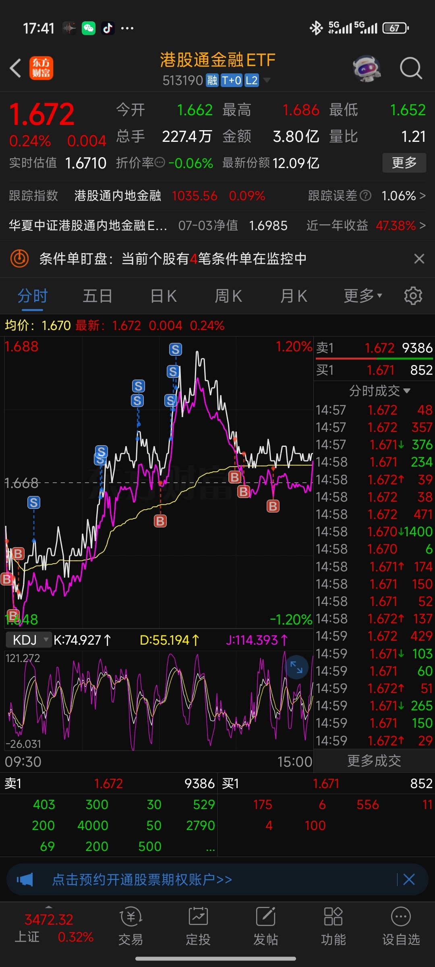Screen dimensions: 435x967
Task: Tap the back arrow icon
Action: click(15, 68)
